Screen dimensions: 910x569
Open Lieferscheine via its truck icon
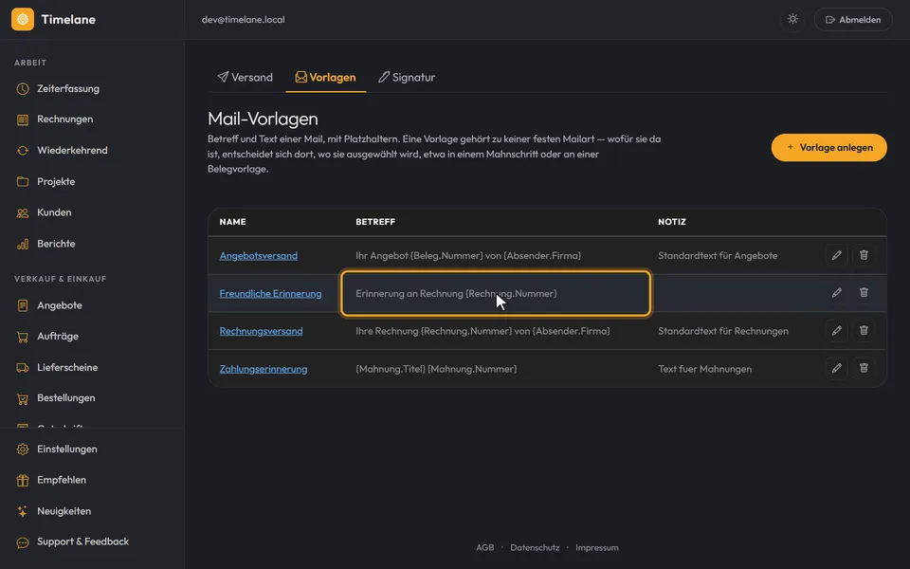(23, 368)
